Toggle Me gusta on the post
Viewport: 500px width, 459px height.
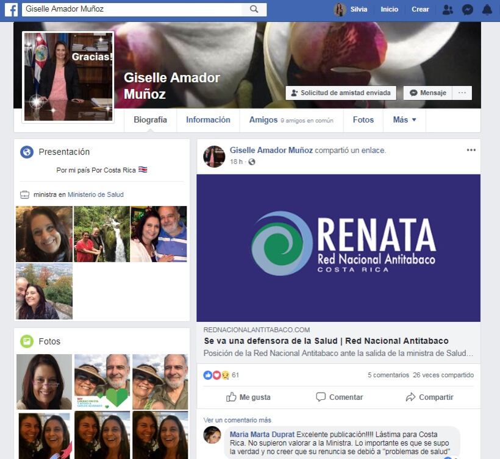click(x=248, y=397)
